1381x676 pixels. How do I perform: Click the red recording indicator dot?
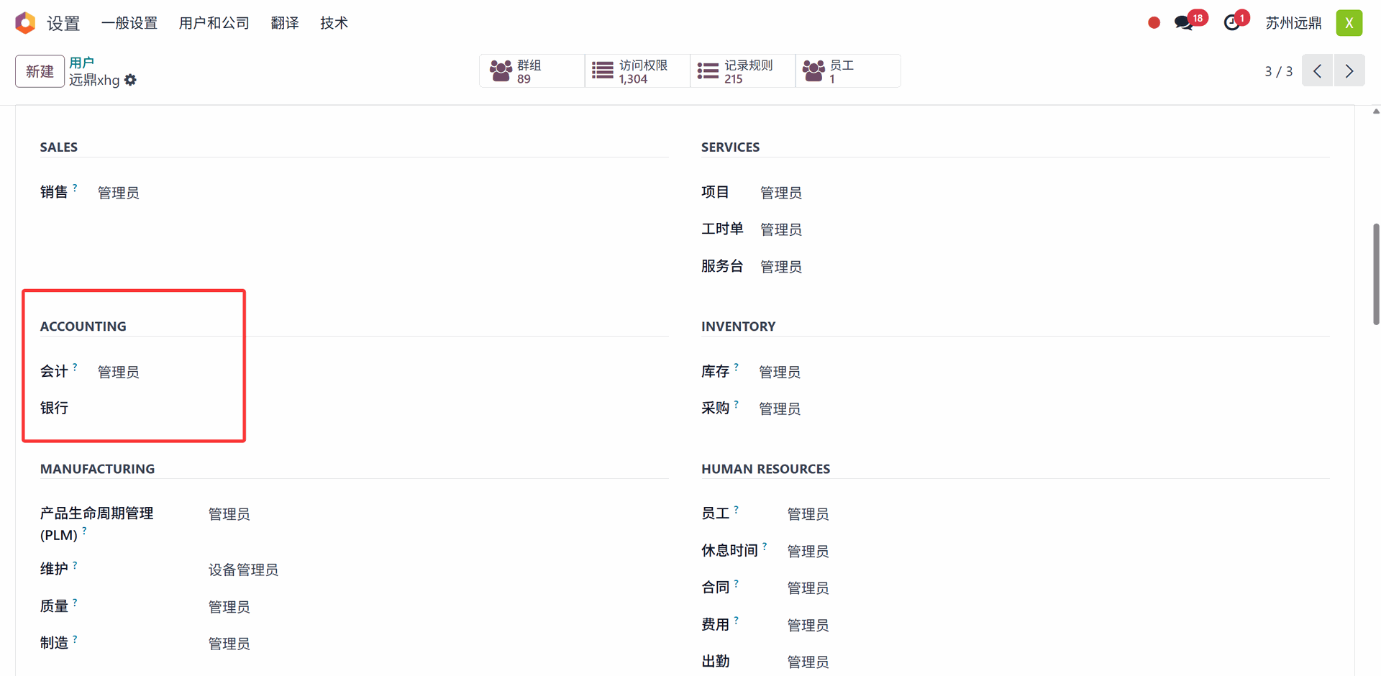[1154, 23]
